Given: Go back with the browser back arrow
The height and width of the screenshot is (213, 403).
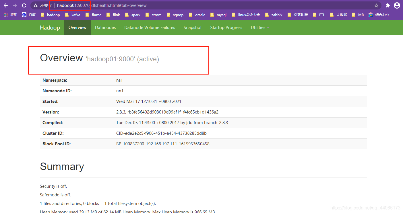Looking at the screenshot, I should (6, 5).
